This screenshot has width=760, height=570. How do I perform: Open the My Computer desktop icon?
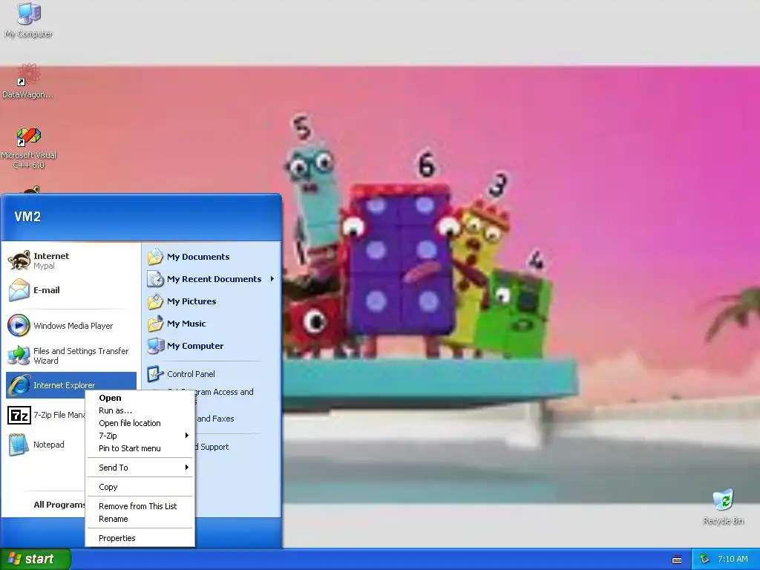(29, 19)
